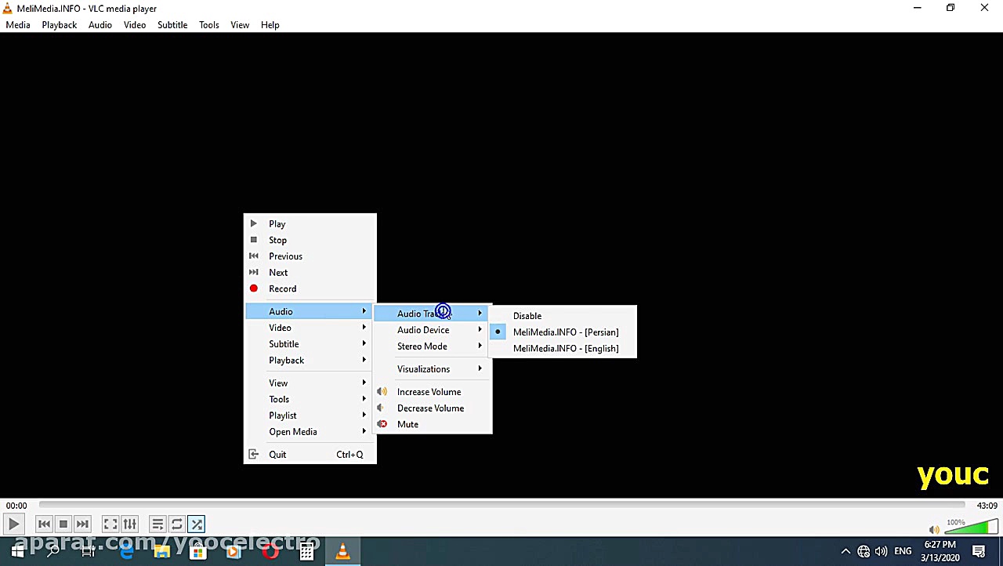Open system volume from the tray speaker
Screen dimensions: 1003x566
(882, 552)
